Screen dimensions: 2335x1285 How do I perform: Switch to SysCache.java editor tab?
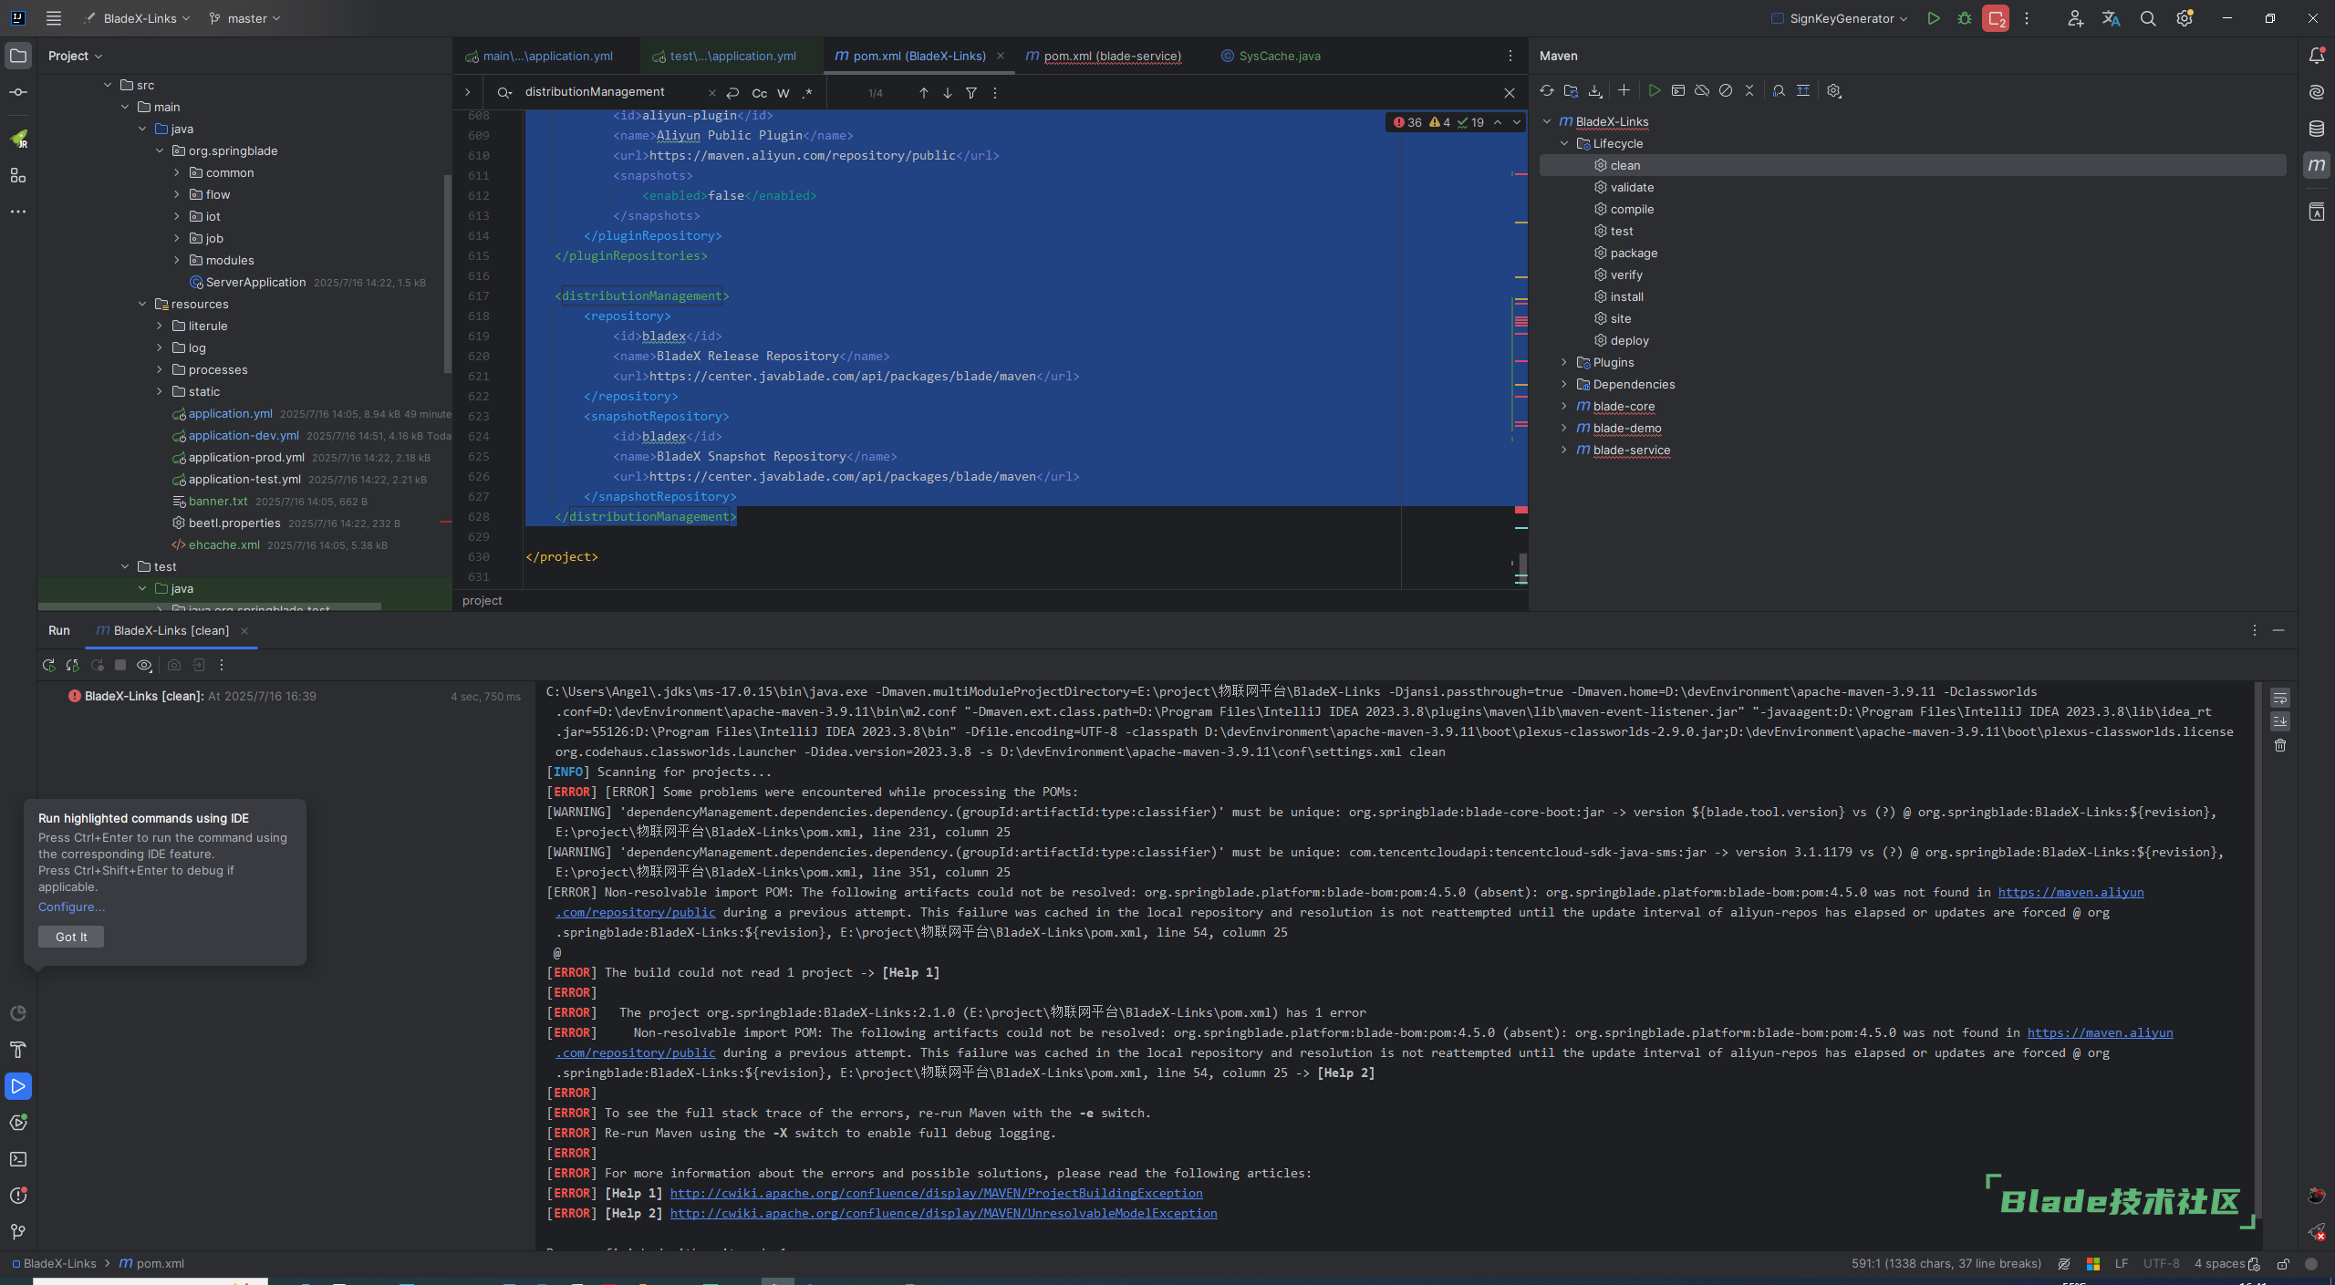point(1279,56)
